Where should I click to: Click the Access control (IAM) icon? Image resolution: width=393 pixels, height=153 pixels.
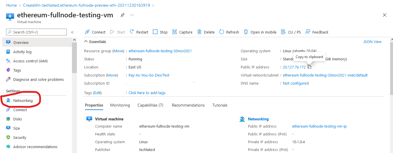(x=8, y=61)
